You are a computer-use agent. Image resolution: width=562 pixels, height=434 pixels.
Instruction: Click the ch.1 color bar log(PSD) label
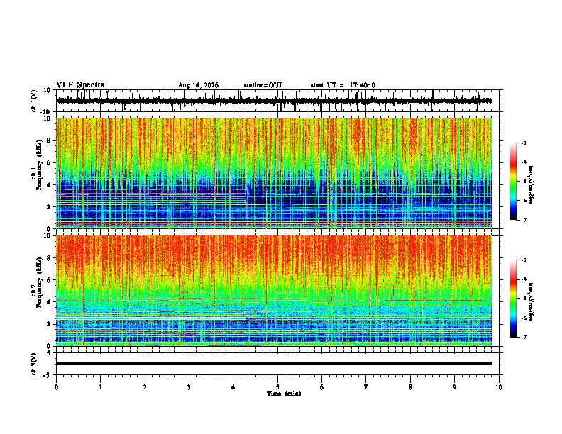[x=531, y=184]
